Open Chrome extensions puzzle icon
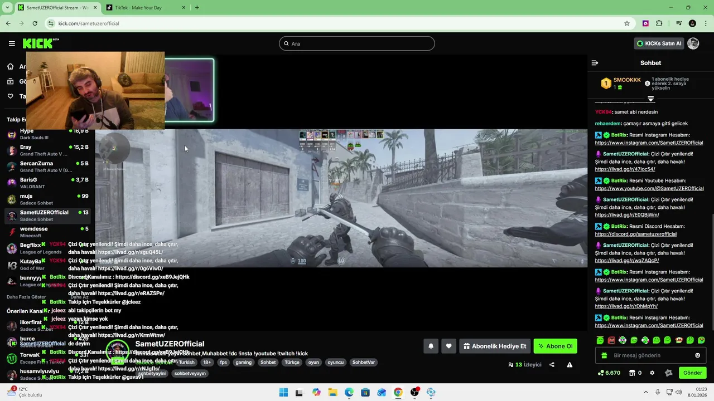The width and height of the screenshot is (714, 401). point(659,23)
